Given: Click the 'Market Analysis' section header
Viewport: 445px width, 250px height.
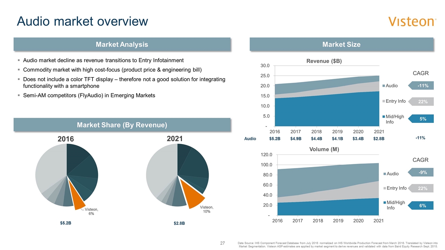Looking at the screenshot, I should 122,44.
